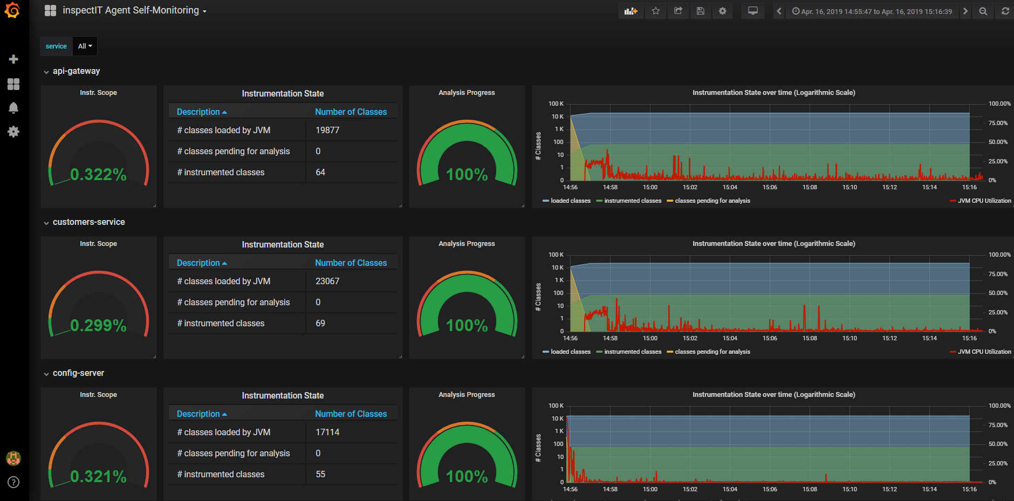Open the Alerting bell icon
Viewport: 1014px width, 501px height.
(x=13, y=108)
